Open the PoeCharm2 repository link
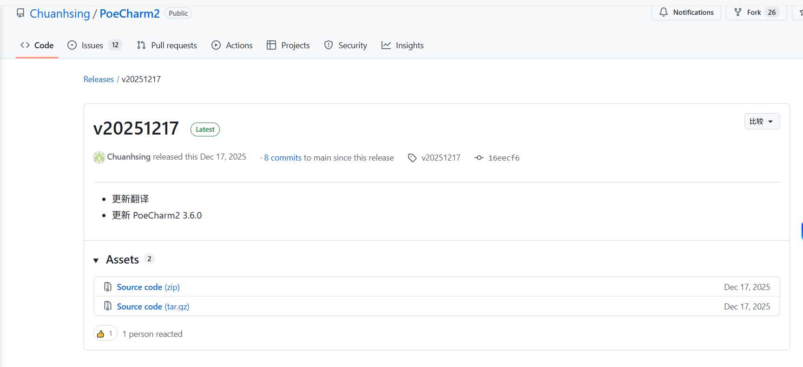The width and height of the screenshot is (803, 367). 130,13
